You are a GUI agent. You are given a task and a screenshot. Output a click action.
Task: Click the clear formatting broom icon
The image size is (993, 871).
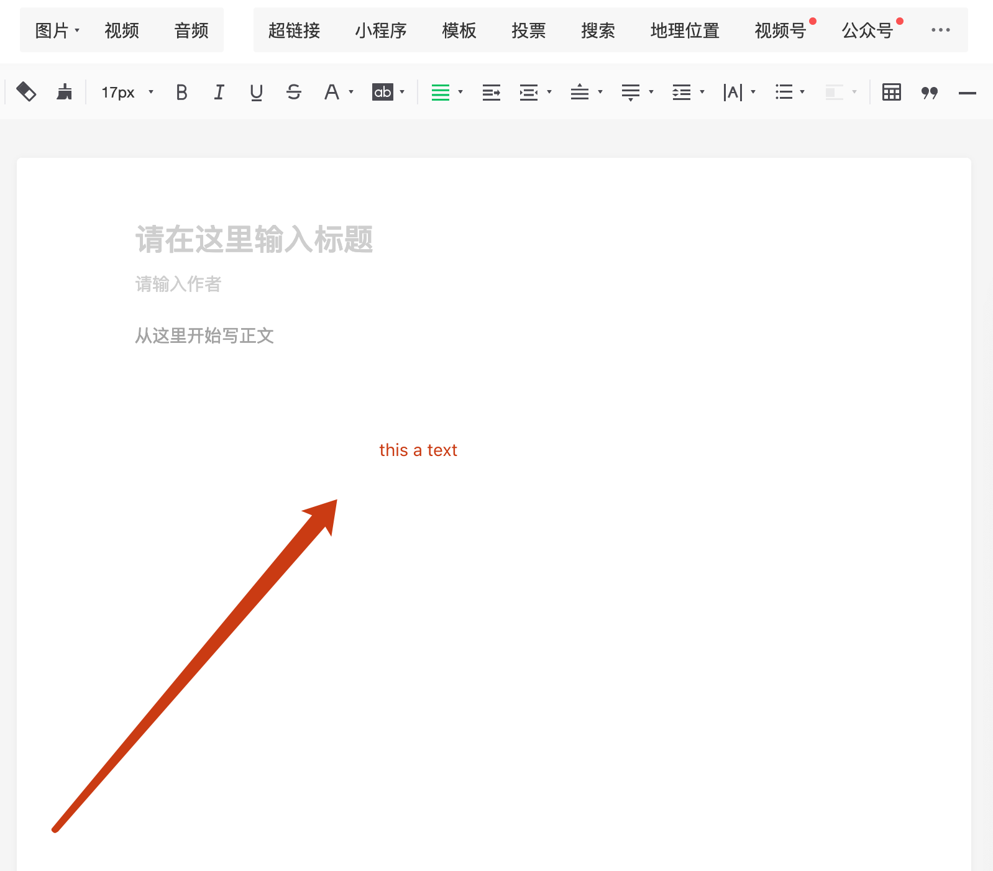(x=64, y=92)
